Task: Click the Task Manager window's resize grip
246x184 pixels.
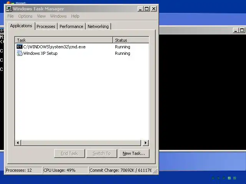Action: [156, 171]
